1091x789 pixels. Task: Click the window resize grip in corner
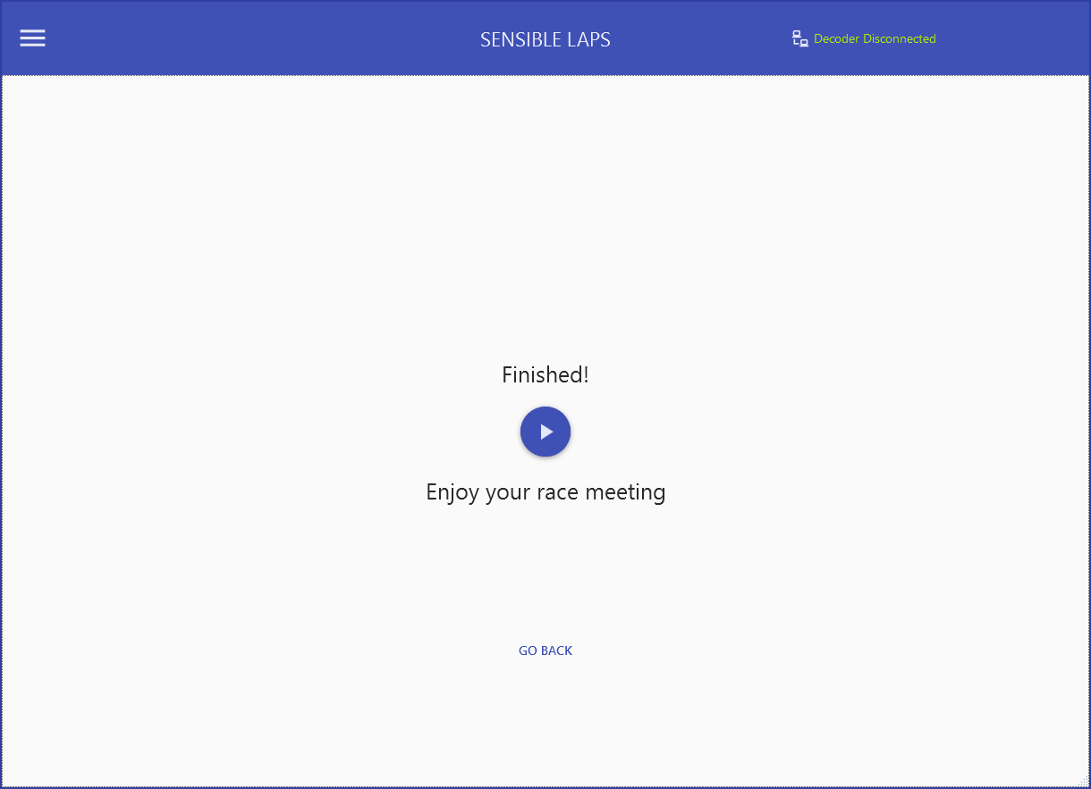pyautogui.click(x=1082, y=780)
